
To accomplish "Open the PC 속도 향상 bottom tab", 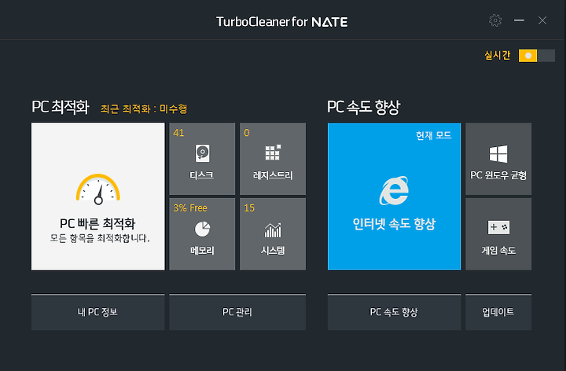I will coord(394,312).
